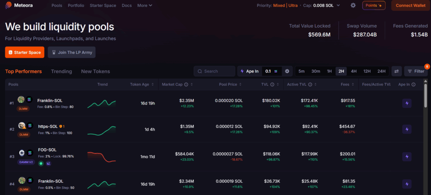Expand the More menu in navigation

point(144,5)
